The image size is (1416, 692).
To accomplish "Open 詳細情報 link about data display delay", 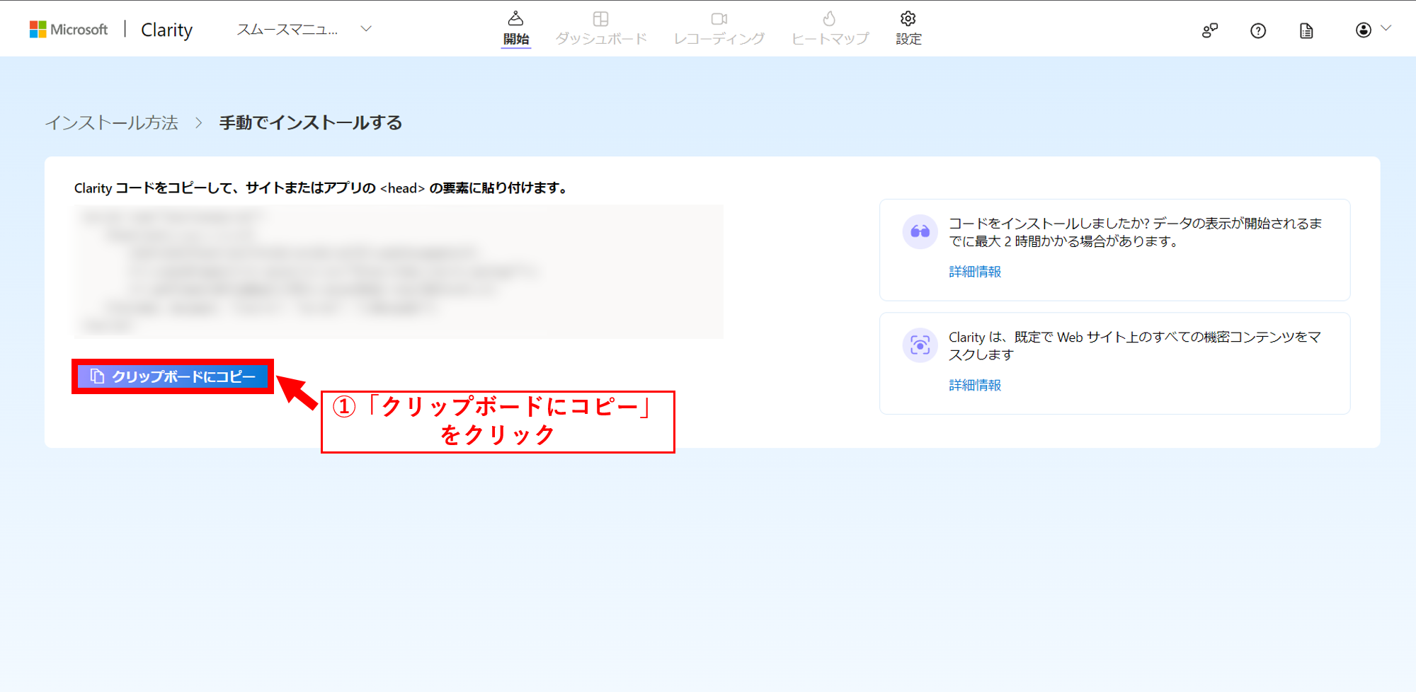I will [x=975, y=272].
